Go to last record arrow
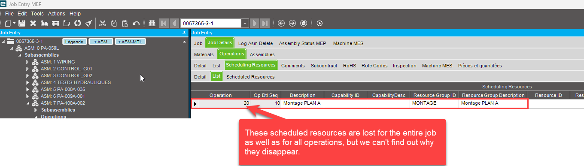584x166 pixels. tap(265, 23)
